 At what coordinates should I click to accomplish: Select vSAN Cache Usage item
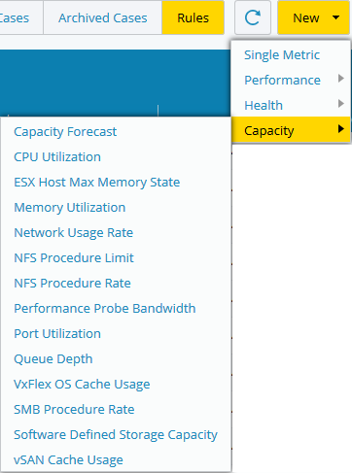(x=68, y=460)
